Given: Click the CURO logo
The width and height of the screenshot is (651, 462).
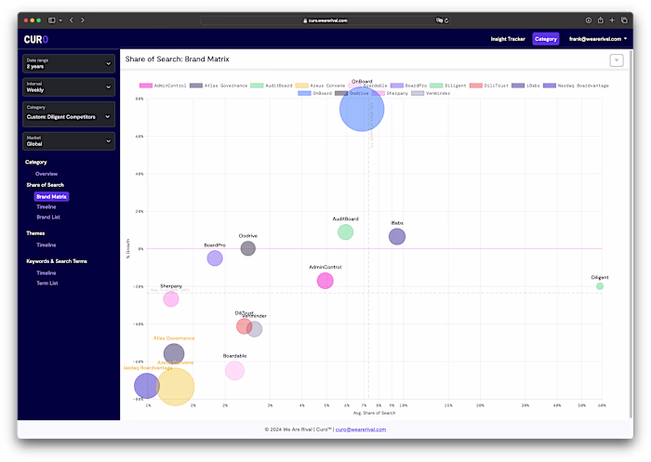Looking at the screenshot, I should coord(36,39).
